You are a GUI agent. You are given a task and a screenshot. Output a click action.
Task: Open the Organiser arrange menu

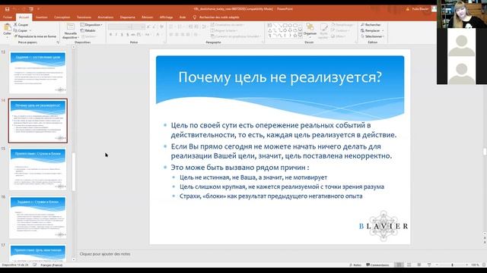[310, 30]
